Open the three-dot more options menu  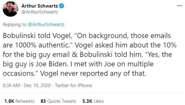(x=180, y=5)
